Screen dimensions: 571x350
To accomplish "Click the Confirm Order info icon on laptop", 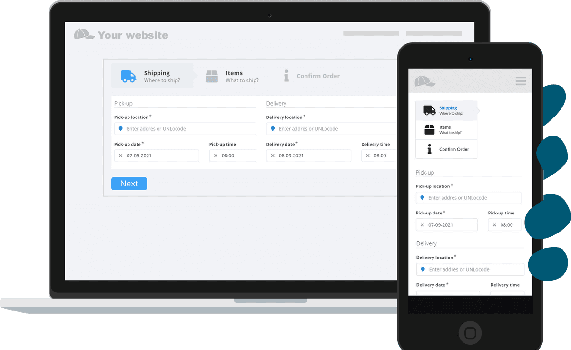I will (286, 76).
